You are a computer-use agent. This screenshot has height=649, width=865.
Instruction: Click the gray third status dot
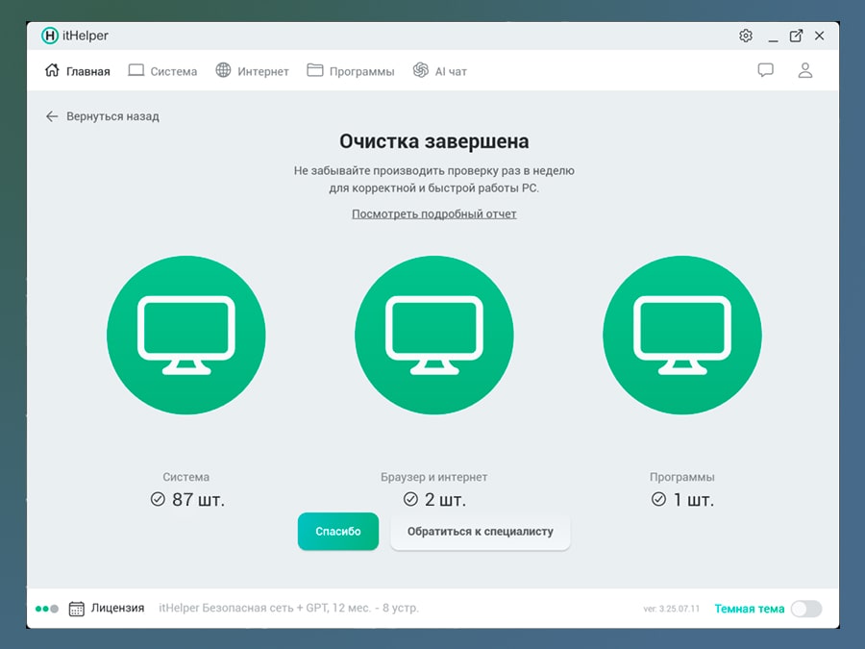[54, 609]
